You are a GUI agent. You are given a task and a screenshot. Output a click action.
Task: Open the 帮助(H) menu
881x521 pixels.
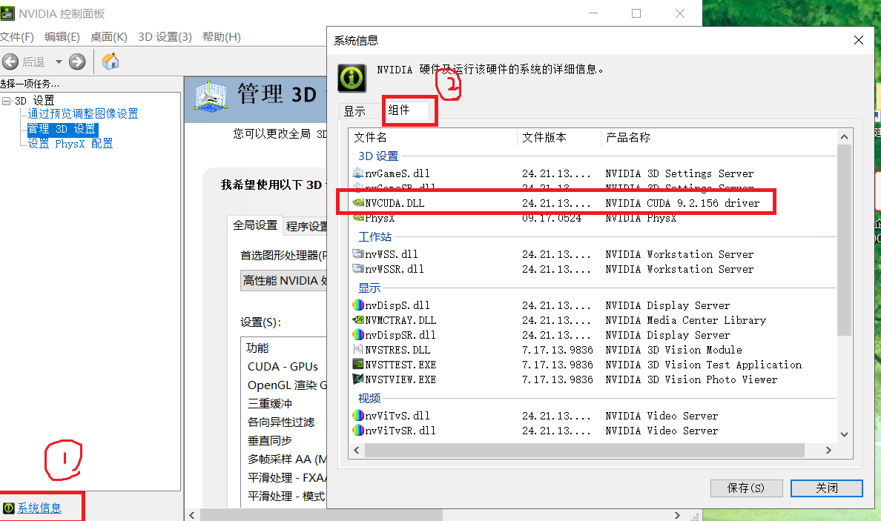click(222, 37)
